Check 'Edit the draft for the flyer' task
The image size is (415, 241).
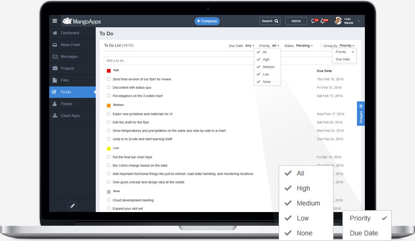[x=109, y=122]
